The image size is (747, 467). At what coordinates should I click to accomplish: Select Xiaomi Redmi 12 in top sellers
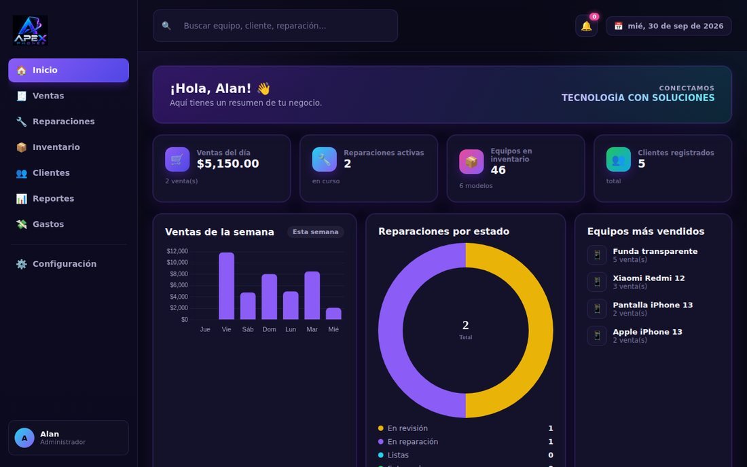653,282
